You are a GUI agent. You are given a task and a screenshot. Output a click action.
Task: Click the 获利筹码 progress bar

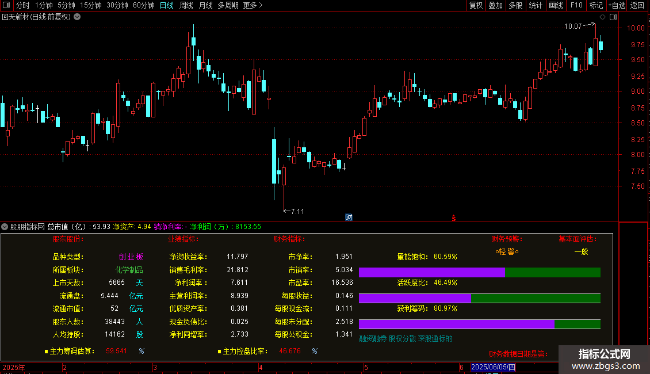[x=480, y=324]
